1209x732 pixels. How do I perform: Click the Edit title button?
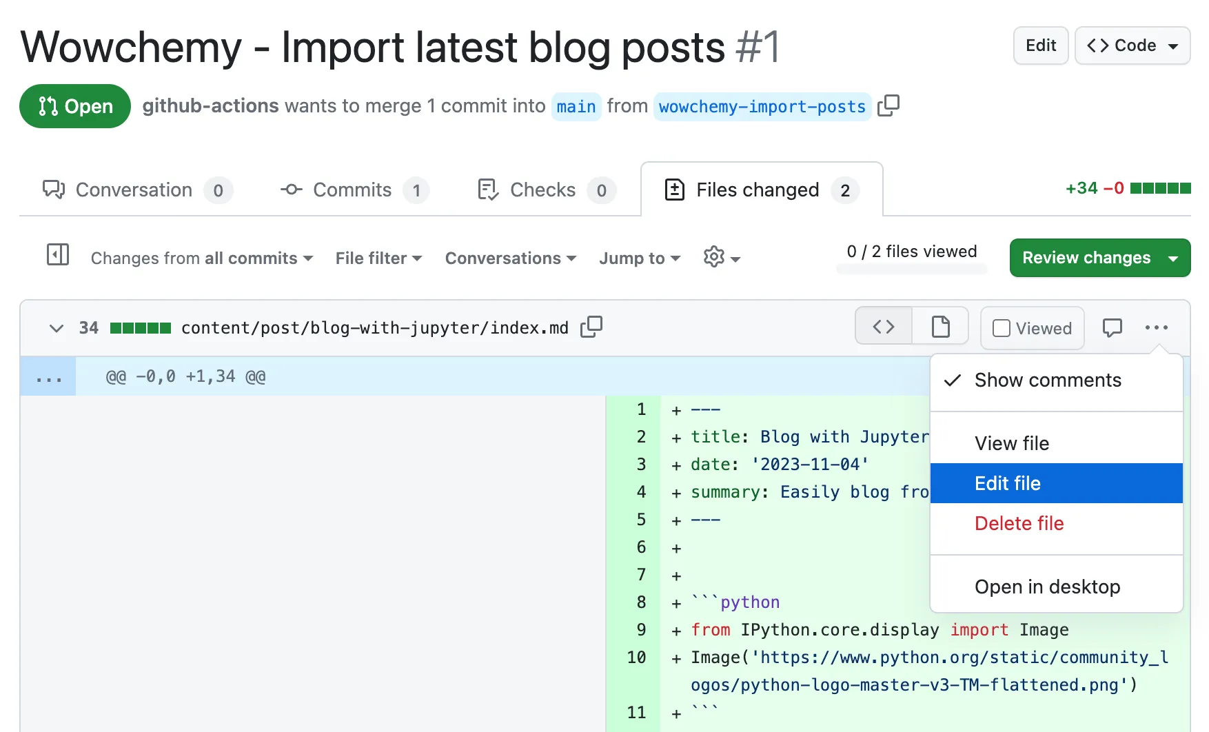pos(1040,45)
